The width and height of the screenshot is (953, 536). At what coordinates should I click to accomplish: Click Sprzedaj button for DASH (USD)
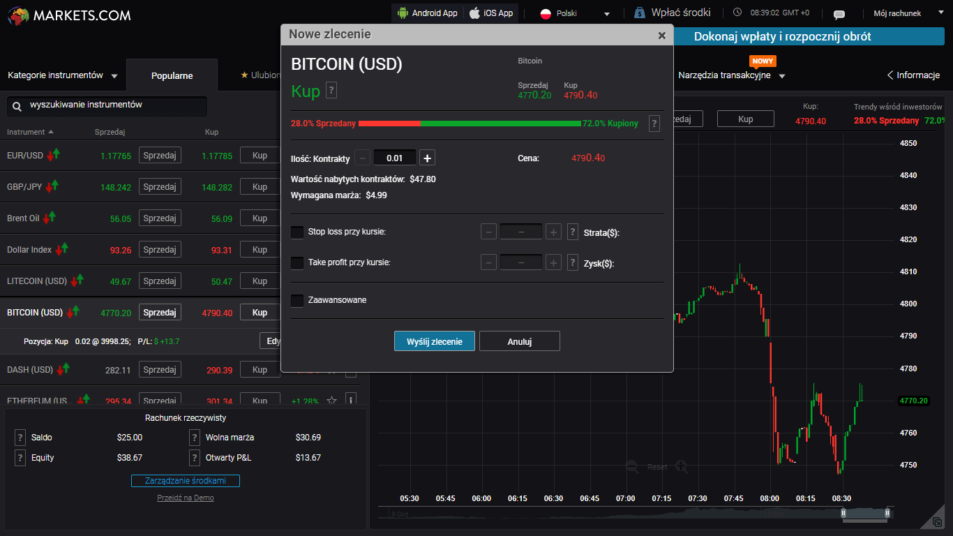160,370
